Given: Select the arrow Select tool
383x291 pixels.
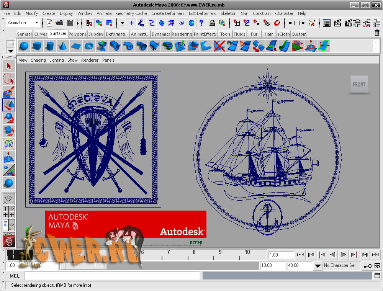Looking at the screenshot, I should click(9, 66).
